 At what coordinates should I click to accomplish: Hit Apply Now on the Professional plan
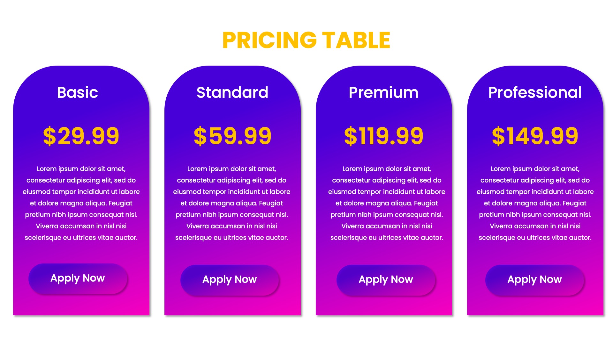pos(534,280)
